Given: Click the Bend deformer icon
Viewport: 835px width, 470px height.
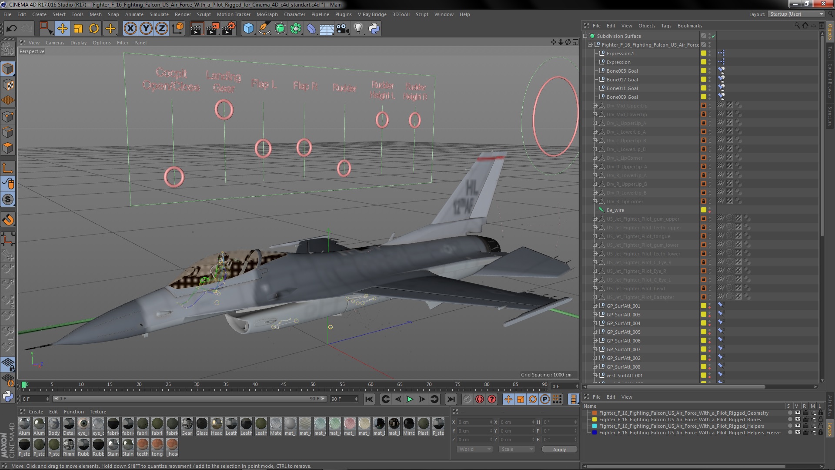Looking at the screenshot, I should tap(311, 29).
